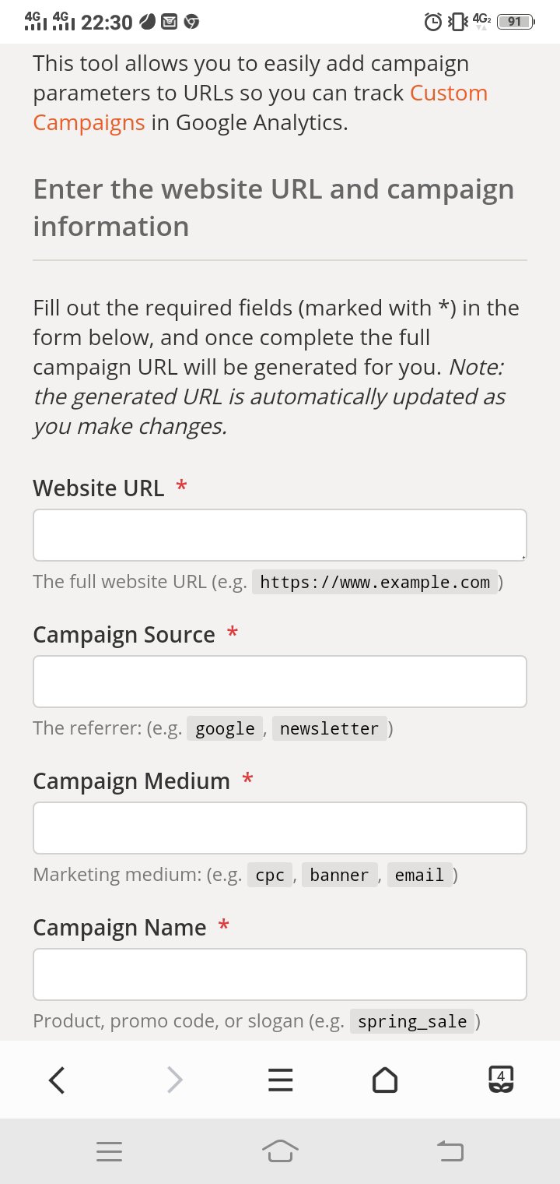
Task: Tap the grayed-out forward navigation arrow
Action: (x=175, y=1080)
